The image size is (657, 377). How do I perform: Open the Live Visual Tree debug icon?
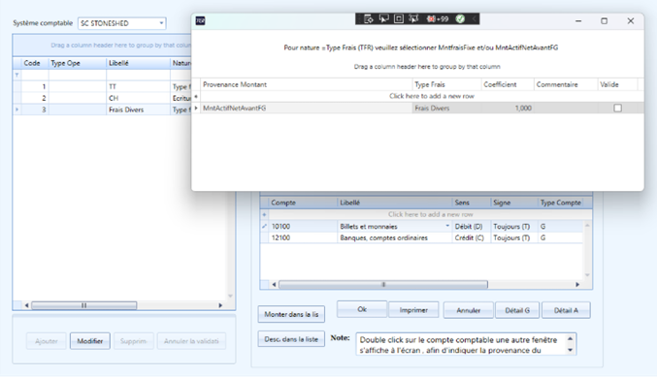369,18
